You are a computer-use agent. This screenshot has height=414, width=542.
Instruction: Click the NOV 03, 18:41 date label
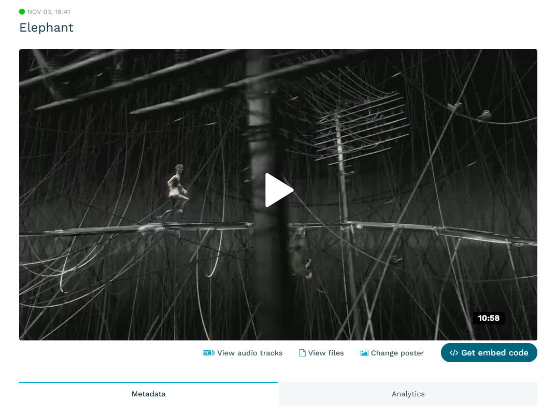coord(49,12)
